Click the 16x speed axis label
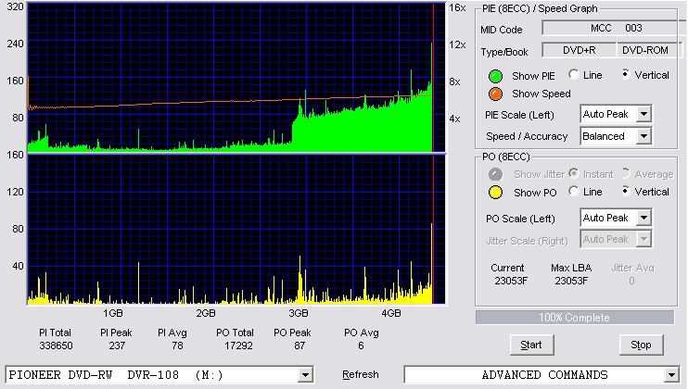 pos(457,8)
